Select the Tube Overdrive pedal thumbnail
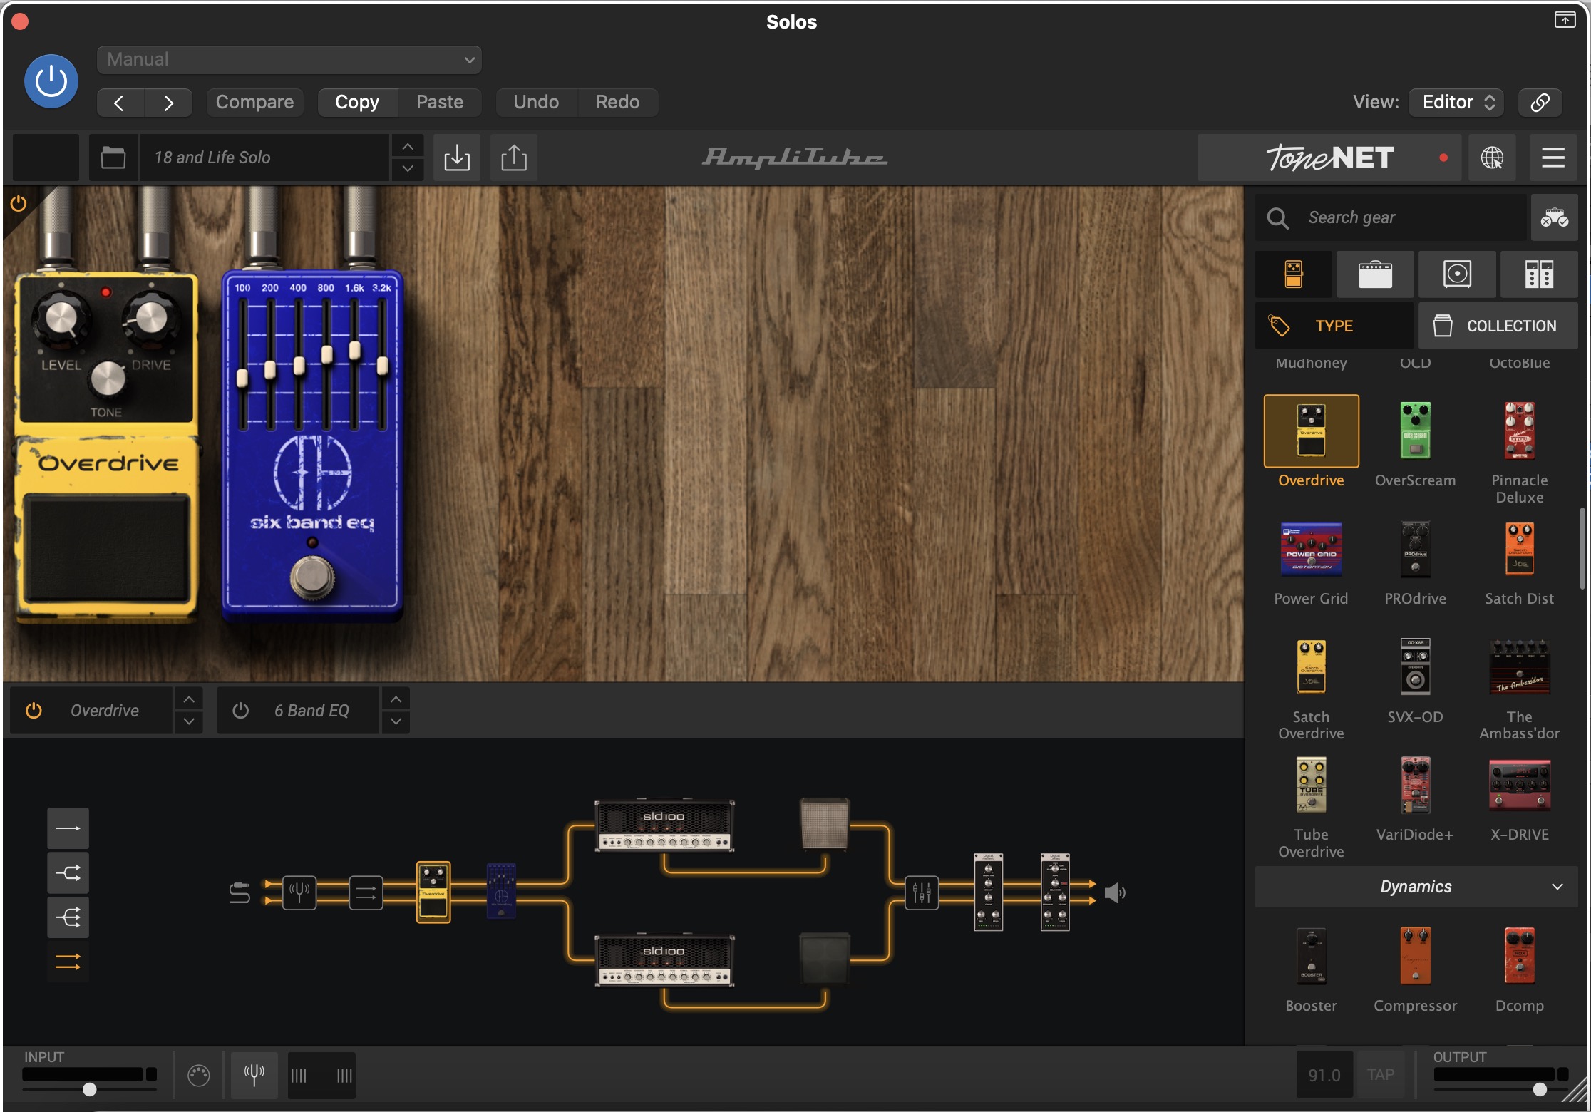The image size is (1591, 1112). pos(1311,786)
